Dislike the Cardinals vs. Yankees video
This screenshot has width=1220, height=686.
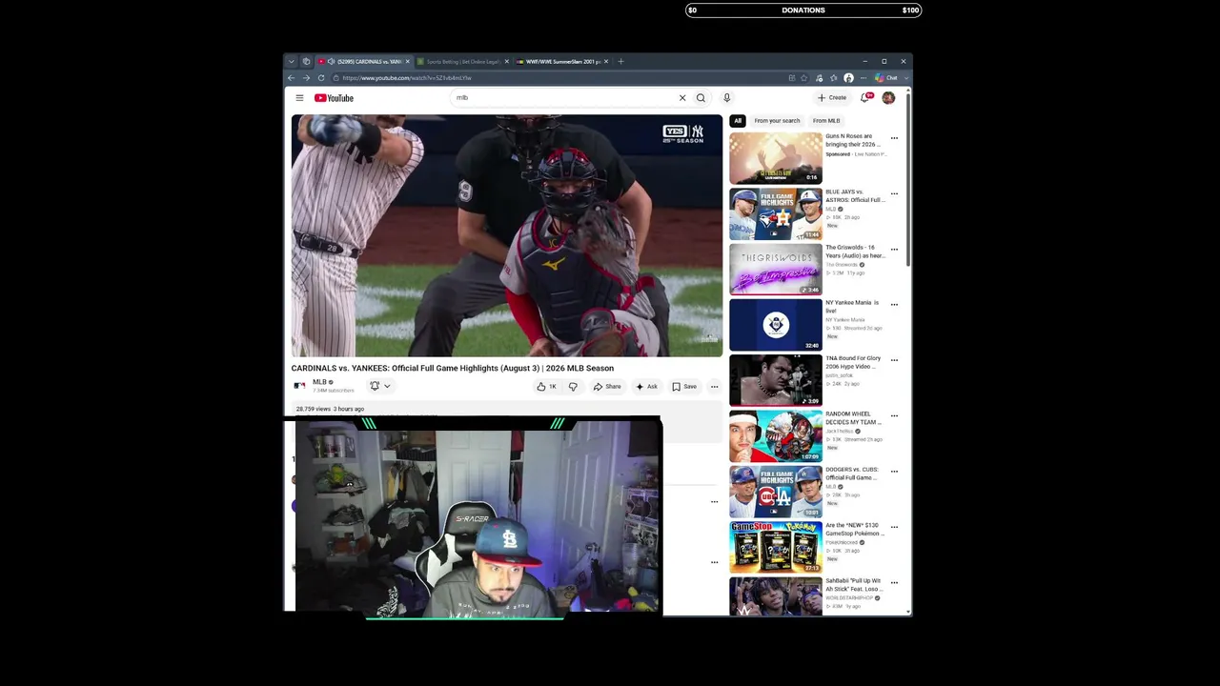coord(573,386)
